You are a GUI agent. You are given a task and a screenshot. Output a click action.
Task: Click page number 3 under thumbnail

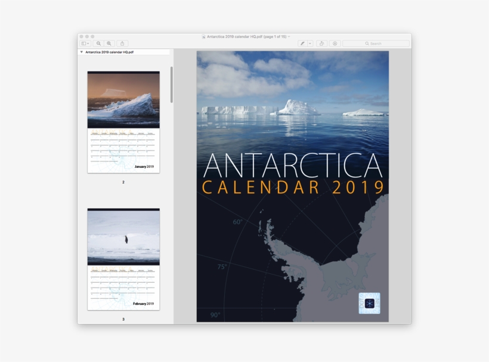(x=123, y=319)
